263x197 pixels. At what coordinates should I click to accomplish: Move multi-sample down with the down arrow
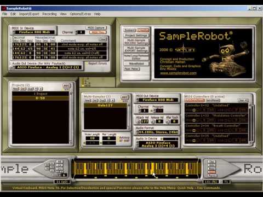pyautogui.click(x=113, y=101)
